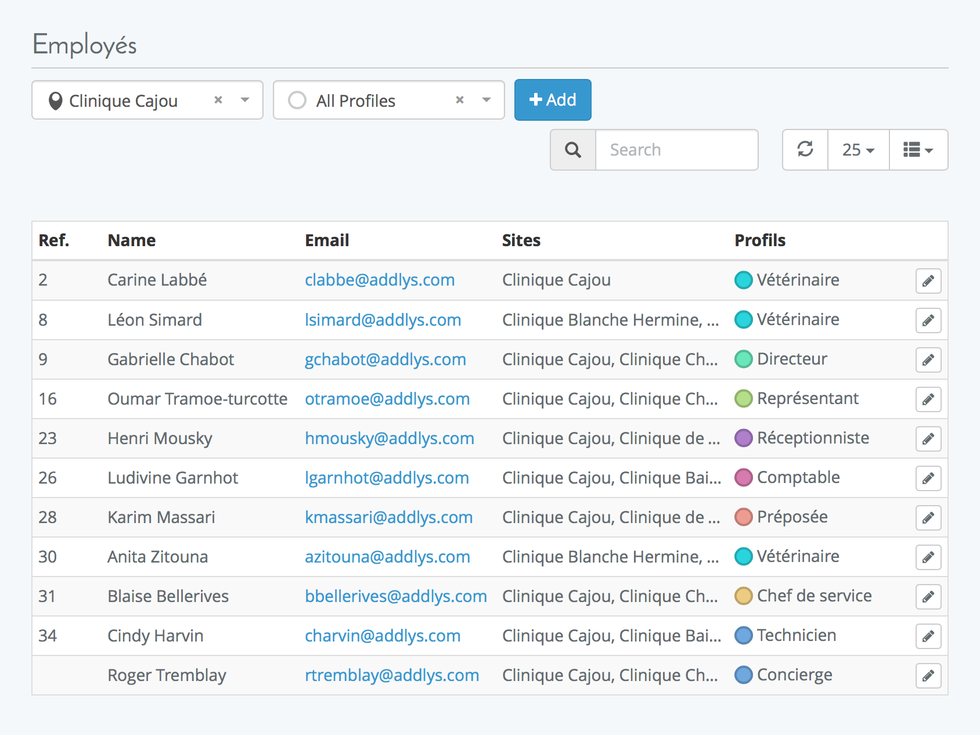Viewport: 980px width, 735px height.
Task: Sort by the Profils column header
Action: (759, 240)
